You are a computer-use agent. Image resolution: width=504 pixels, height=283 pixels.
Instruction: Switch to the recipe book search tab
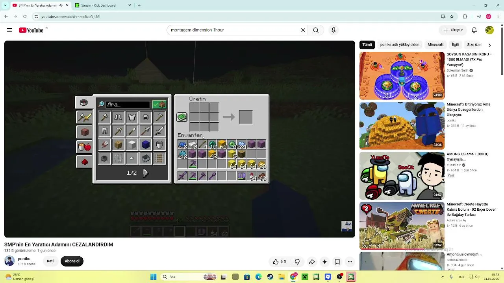click(83, 103)
